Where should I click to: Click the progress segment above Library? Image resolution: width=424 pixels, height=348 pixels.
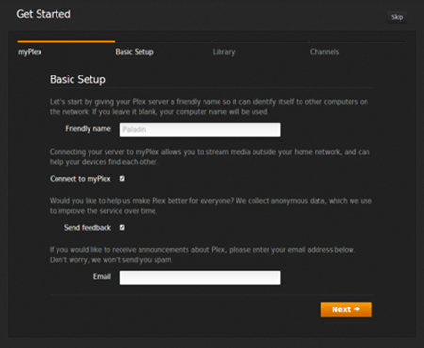[x=261, y=41]
